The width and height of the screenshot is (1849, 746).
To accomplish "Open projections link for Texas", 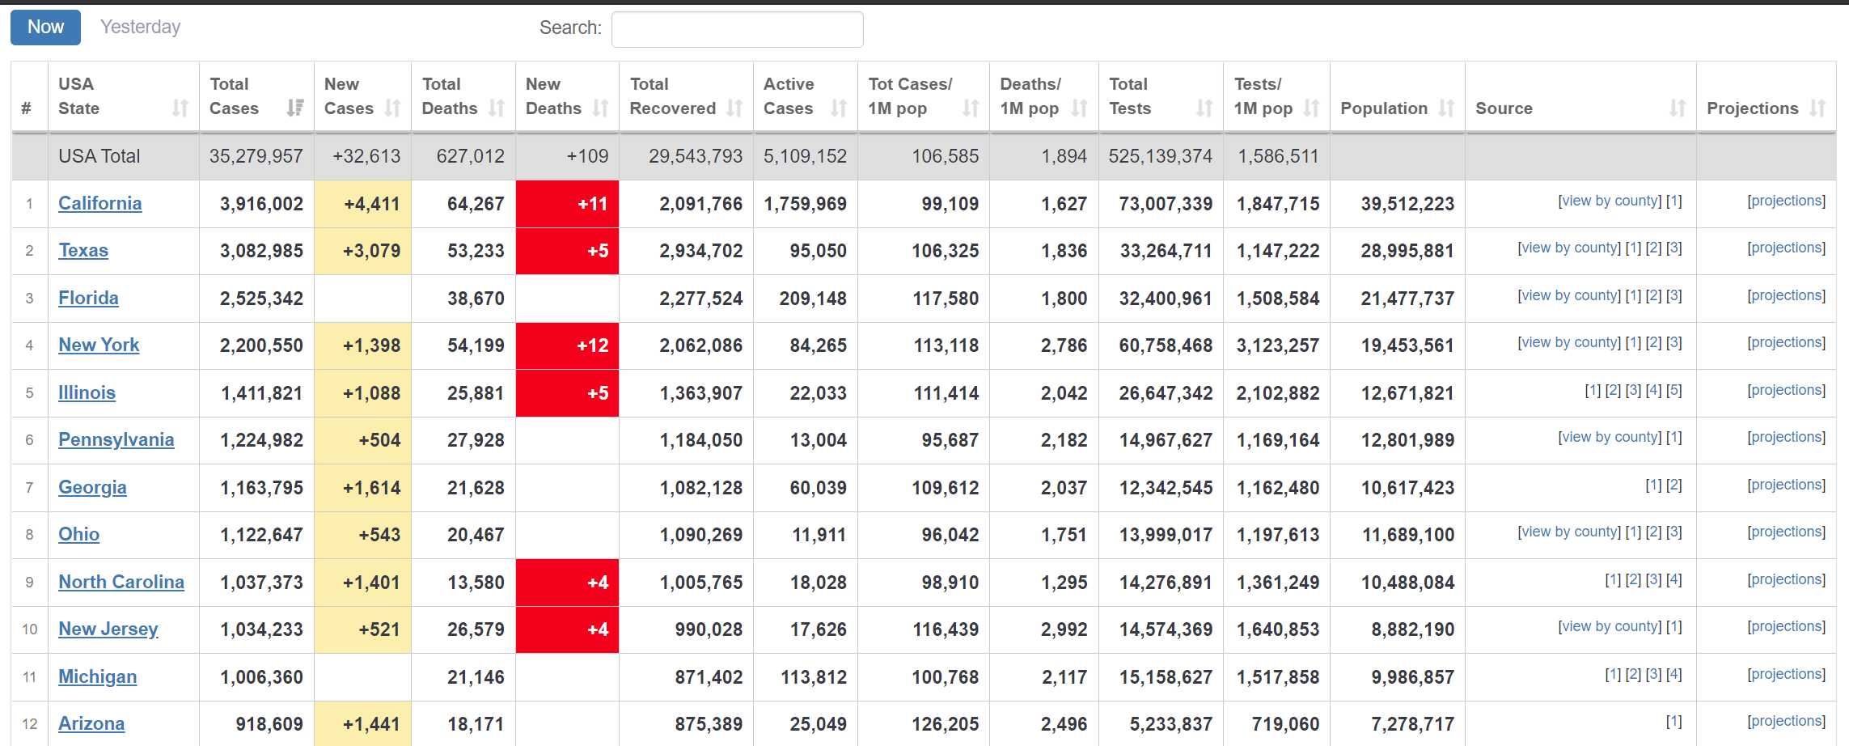I will (1786, 248).
